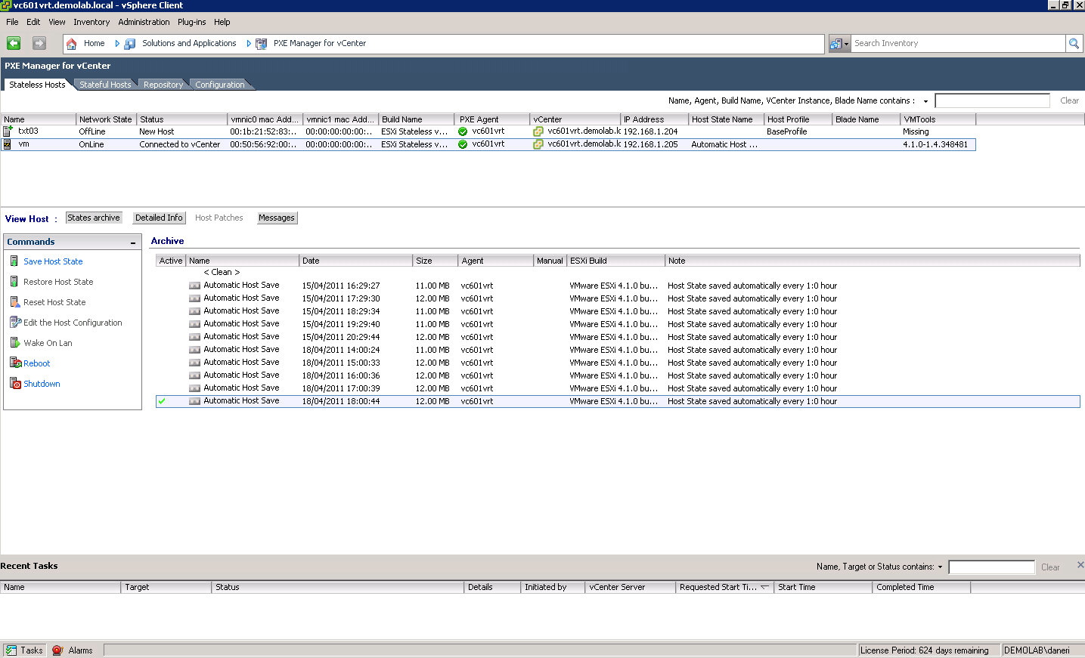The image size is (1085, 658).
Task: Click the green active checkmark on the 18:00:44 archive
Action: point(162,401)
